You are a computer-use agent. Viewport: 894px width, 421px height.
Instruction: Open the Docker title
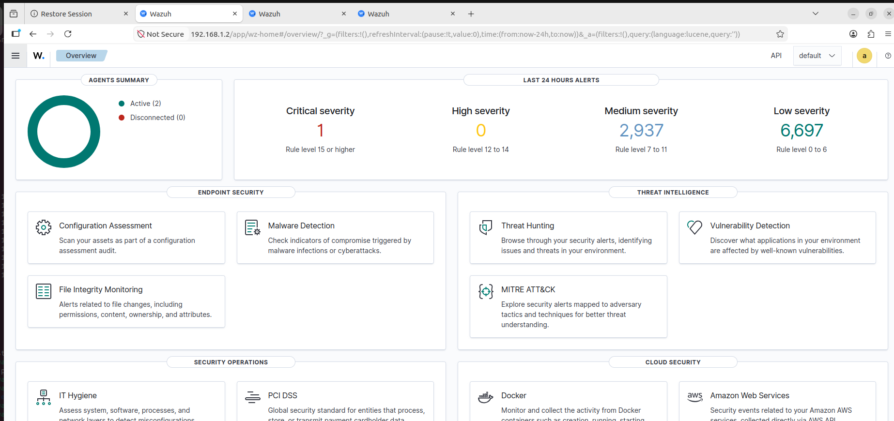tap(513, 396)
